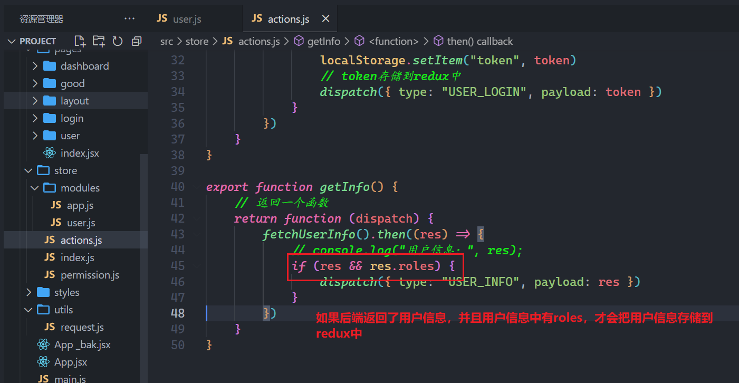739x383 pixels.
Task: Collapse all folders in explorer
Action: 137,41
